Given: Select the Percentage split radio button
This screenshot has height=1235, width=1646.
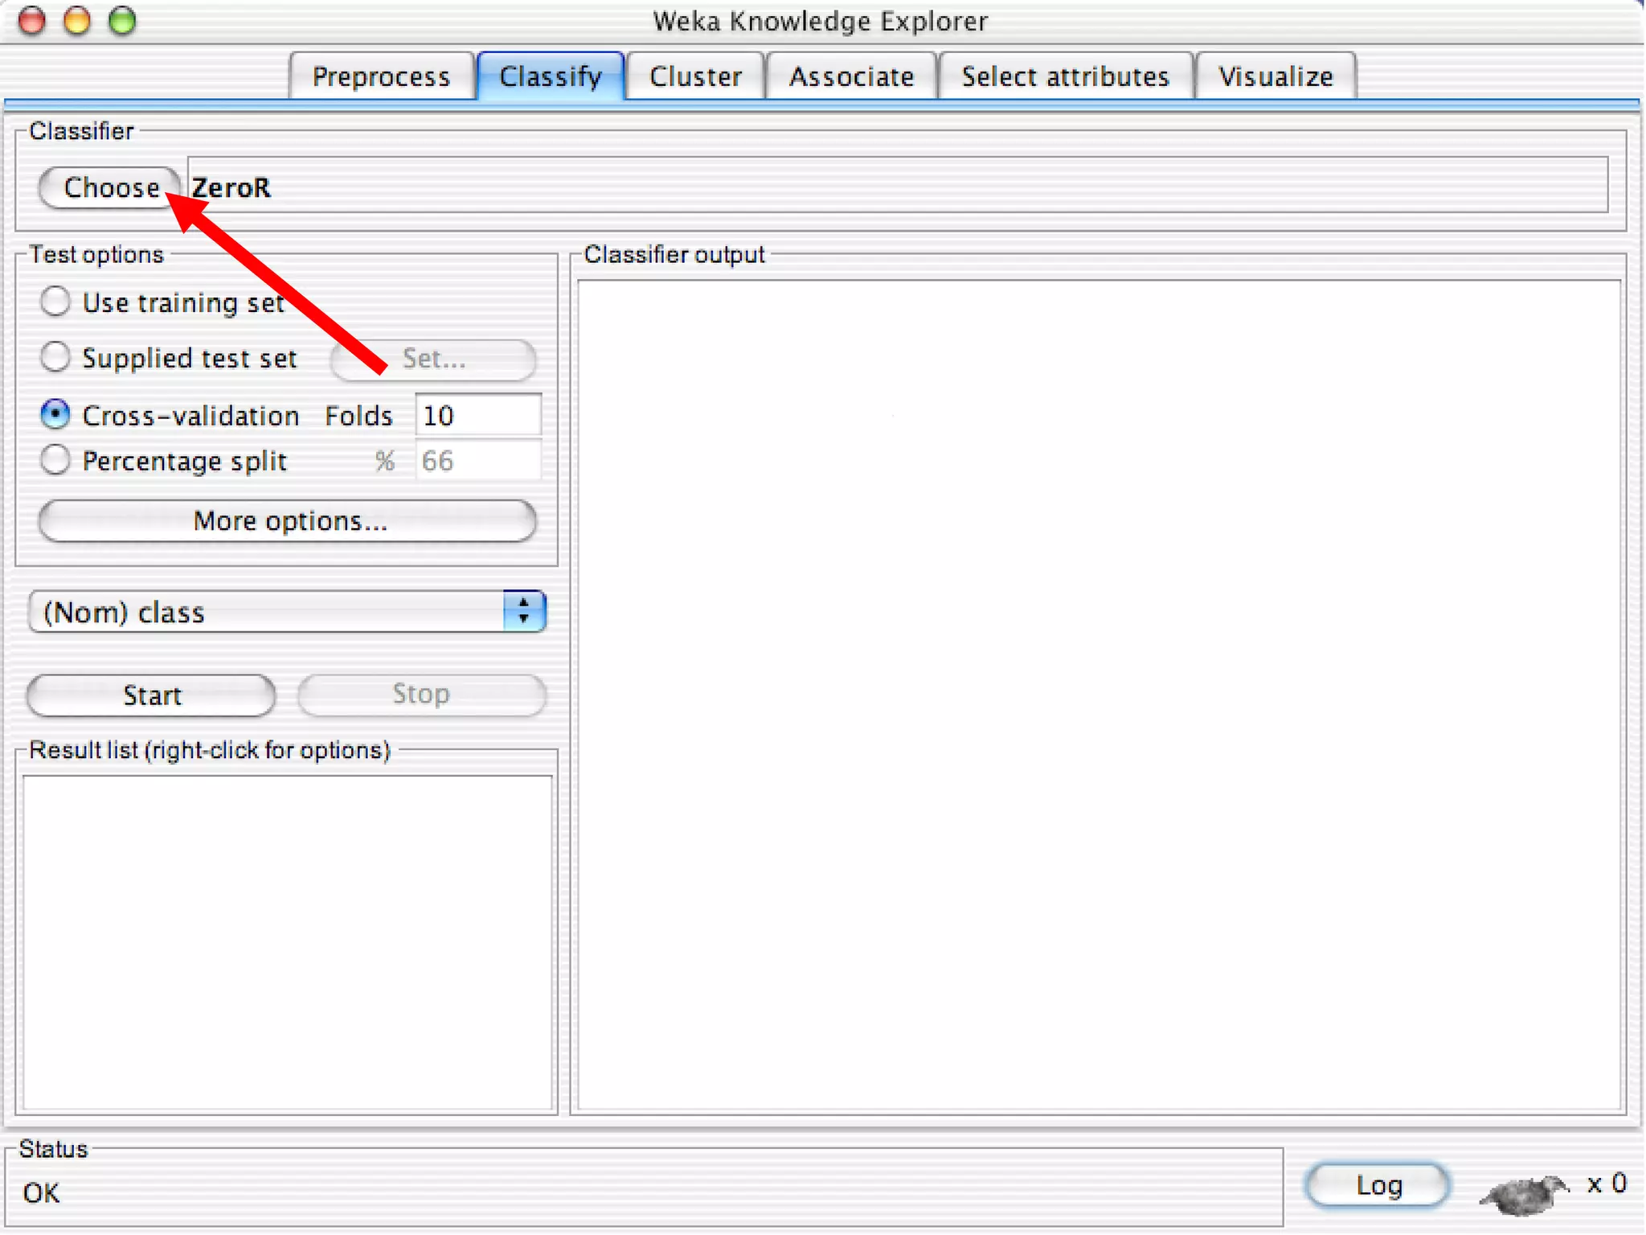Looking at the screenshot, I should [55, 460].
